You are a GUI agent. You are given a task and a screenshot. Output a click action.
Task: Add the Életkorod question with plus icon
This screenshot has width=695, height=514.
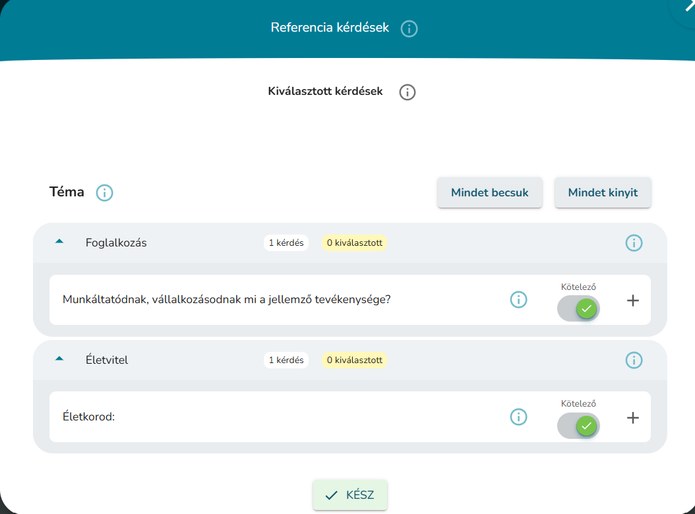[632, 418]
